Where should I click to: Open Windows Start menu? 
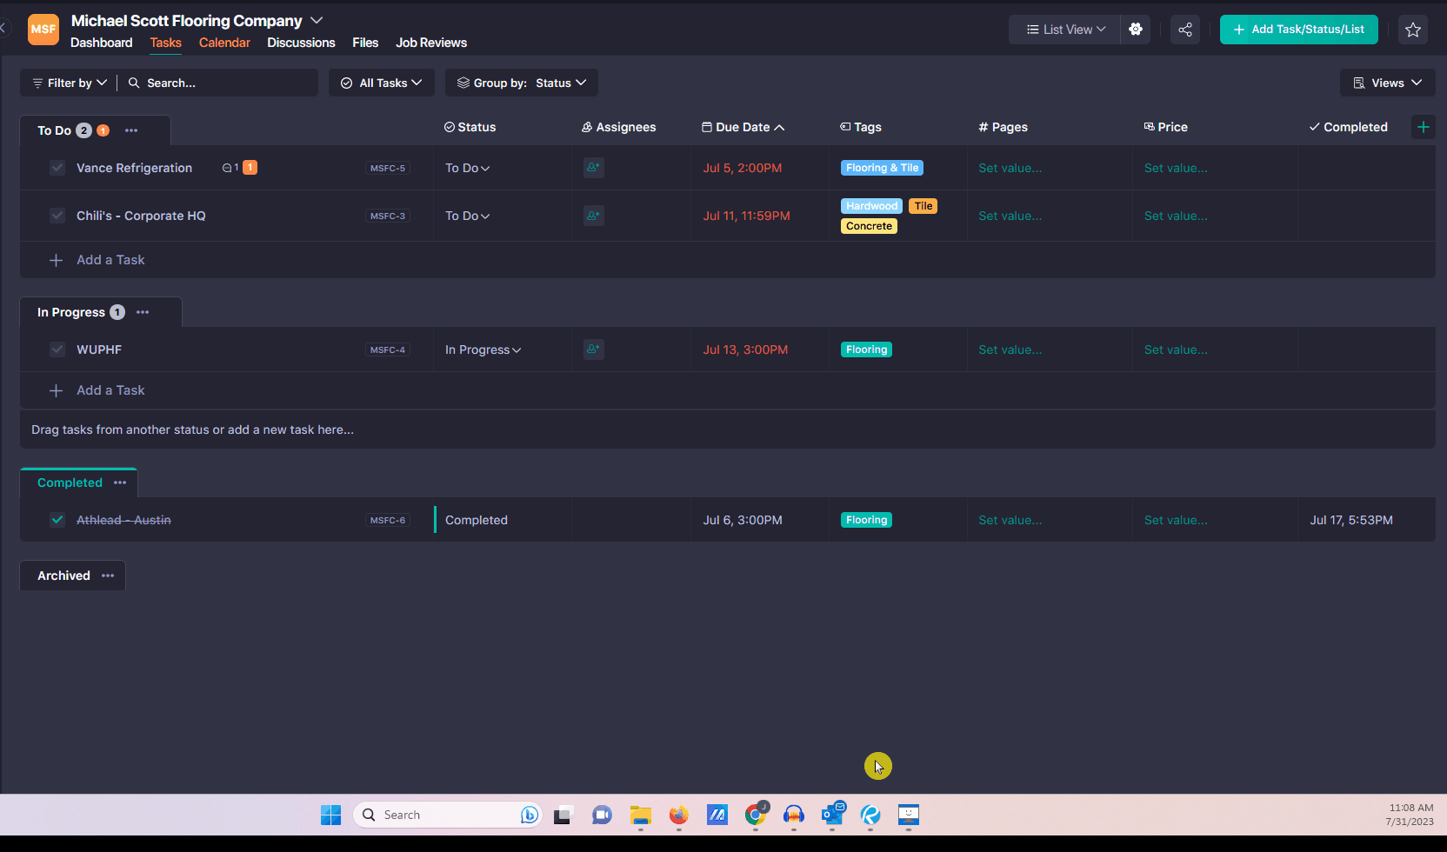coord(331,815)
